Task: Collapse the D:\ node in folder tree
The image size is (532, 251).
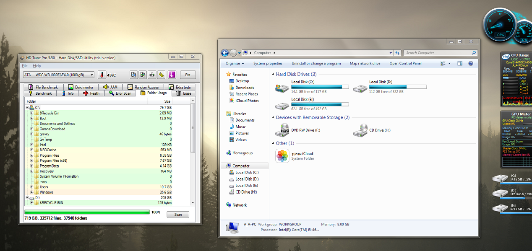Action: tap(27, 197)
